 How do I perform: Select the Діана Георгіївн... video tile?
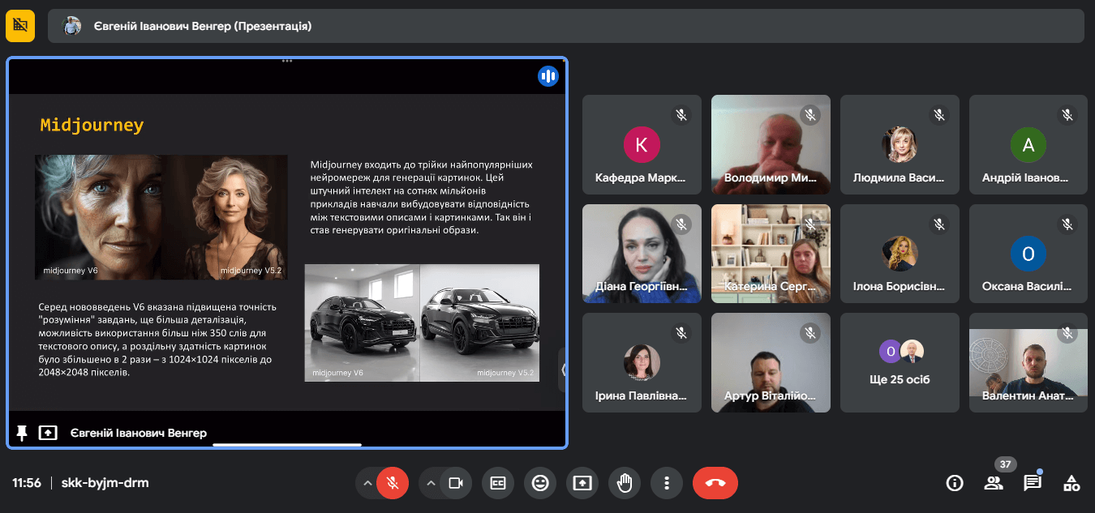(642, 253)
